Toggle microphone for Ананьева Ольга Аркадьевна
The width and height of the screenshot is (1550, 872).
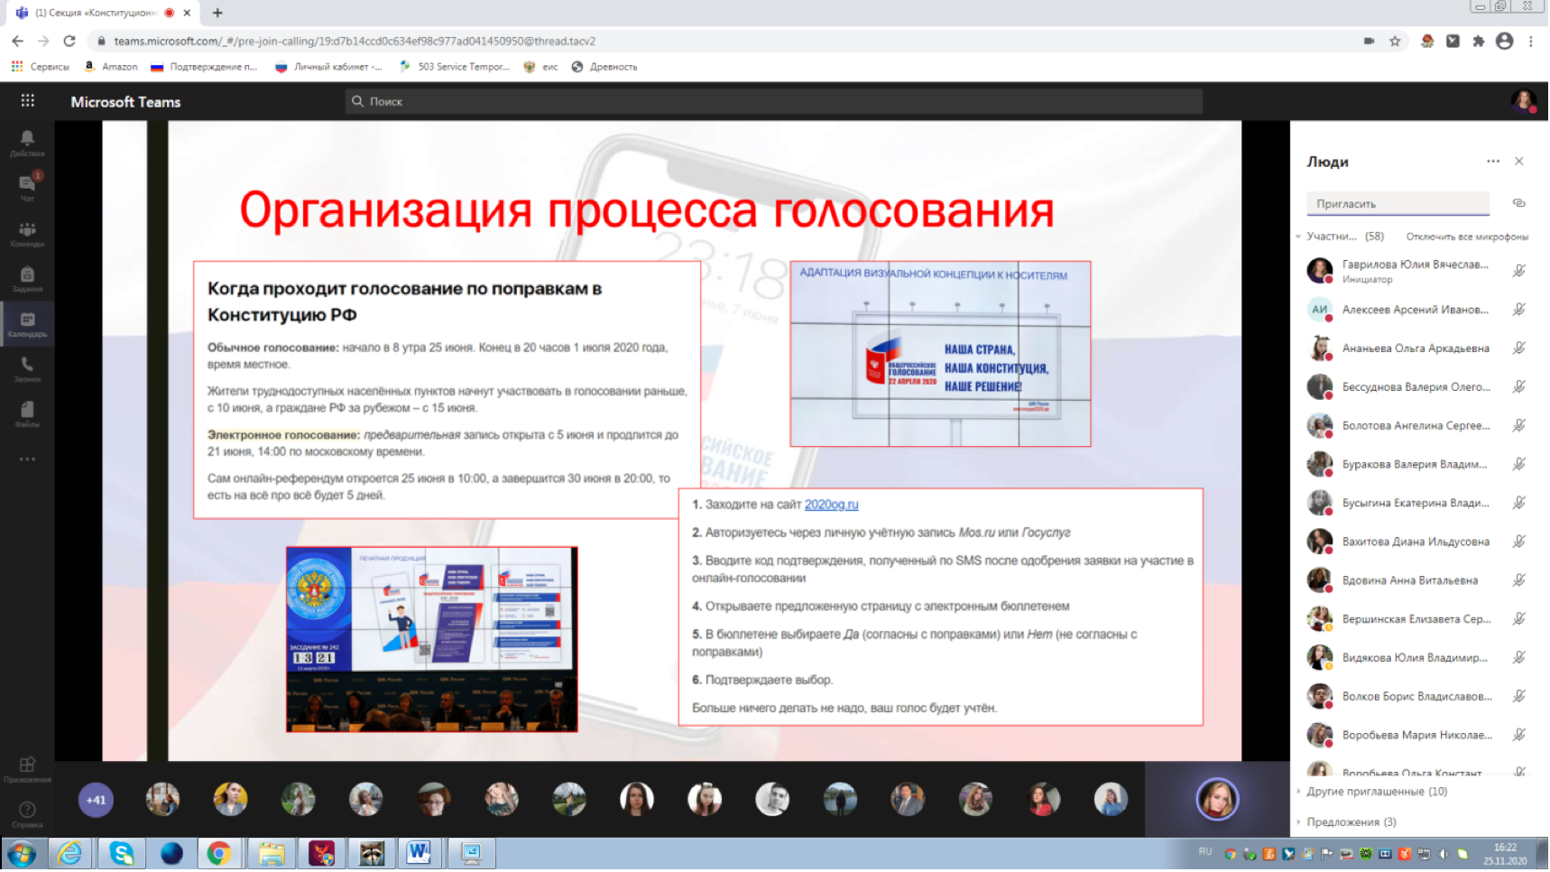click(x=1519, y=348)
